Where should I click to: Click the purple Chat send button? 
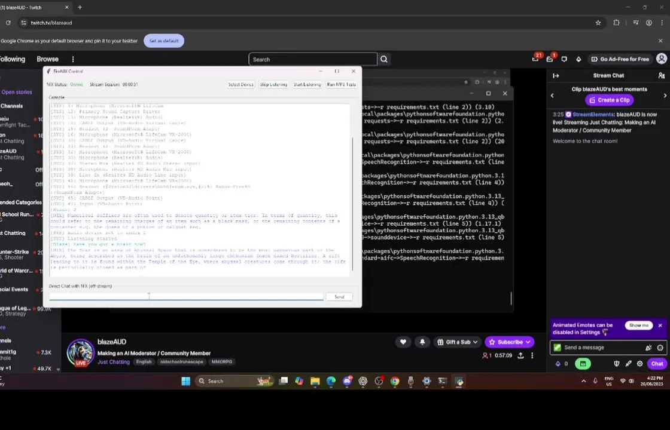point(657,364)
